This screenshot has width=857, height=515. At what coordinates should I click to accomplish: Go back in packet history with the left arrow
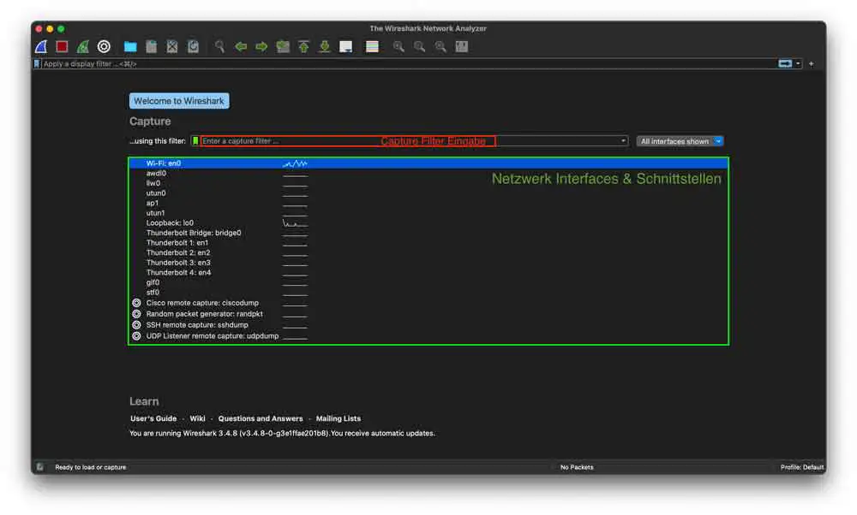[x=241, y=47]
